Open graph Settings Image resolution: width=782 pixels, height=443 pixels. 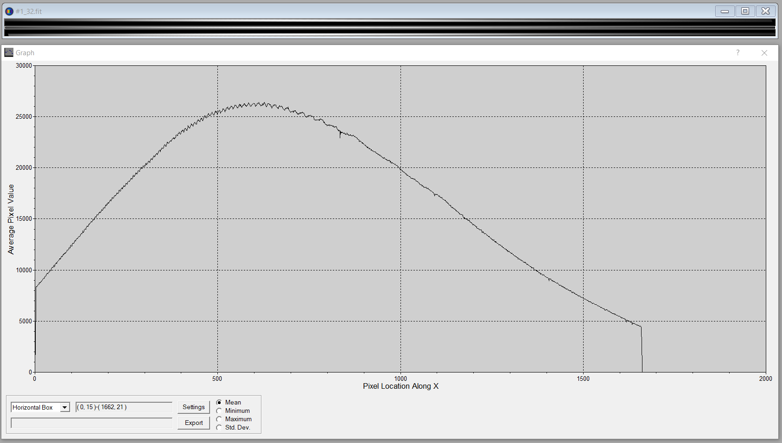pos(193,407)
